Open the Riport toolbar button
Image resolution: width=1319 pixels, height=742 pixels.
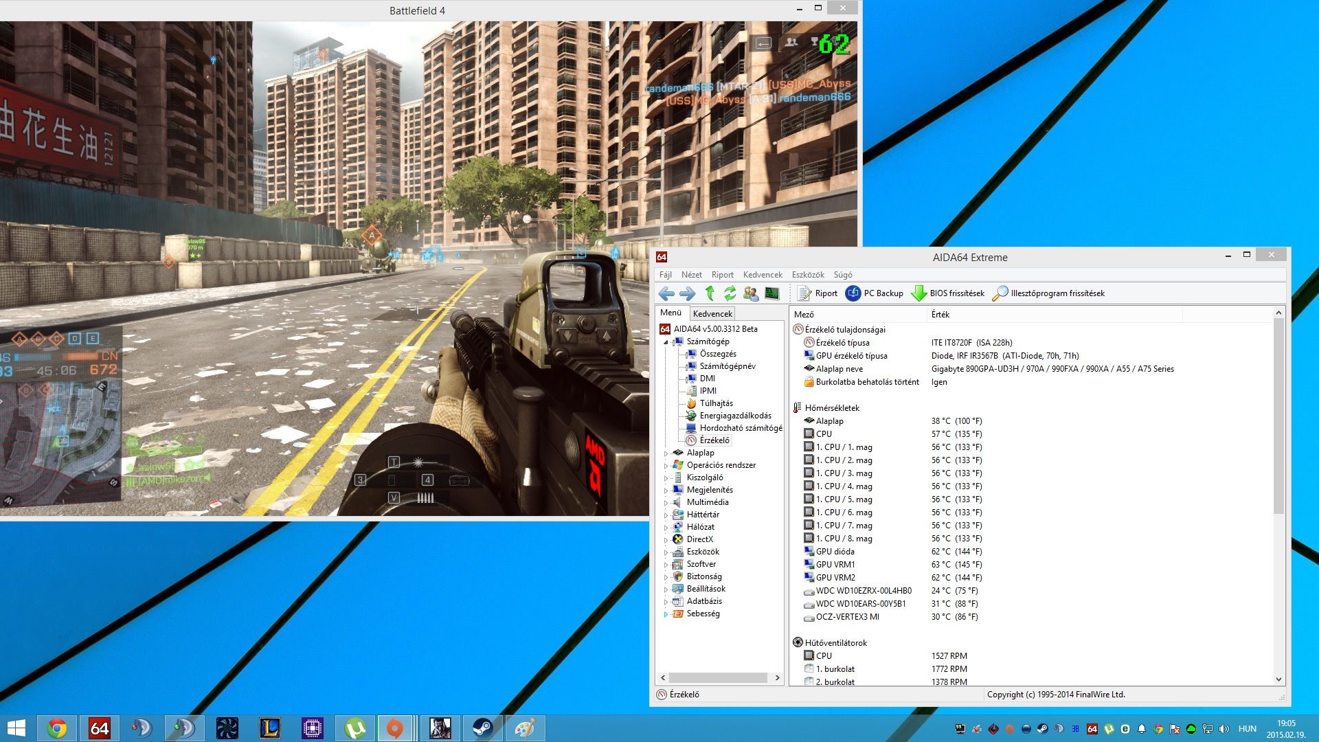[818, 293]
